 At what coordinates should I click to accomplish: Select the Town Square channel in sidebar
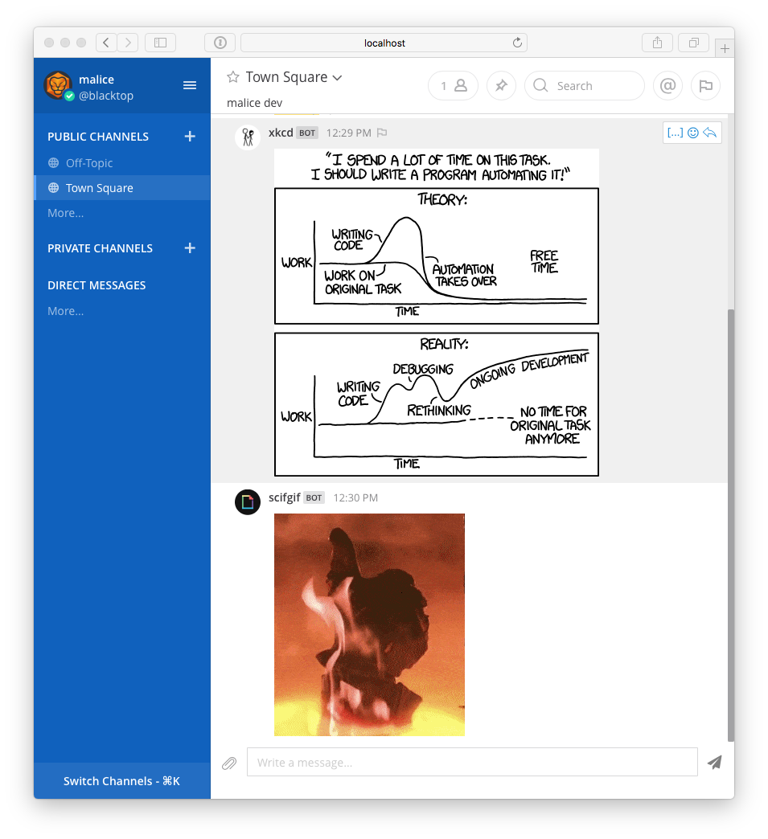[122, 188]
